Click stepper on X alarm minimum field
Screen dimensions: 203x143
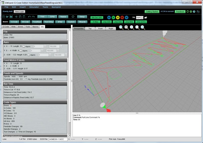(x=45, y=46)
